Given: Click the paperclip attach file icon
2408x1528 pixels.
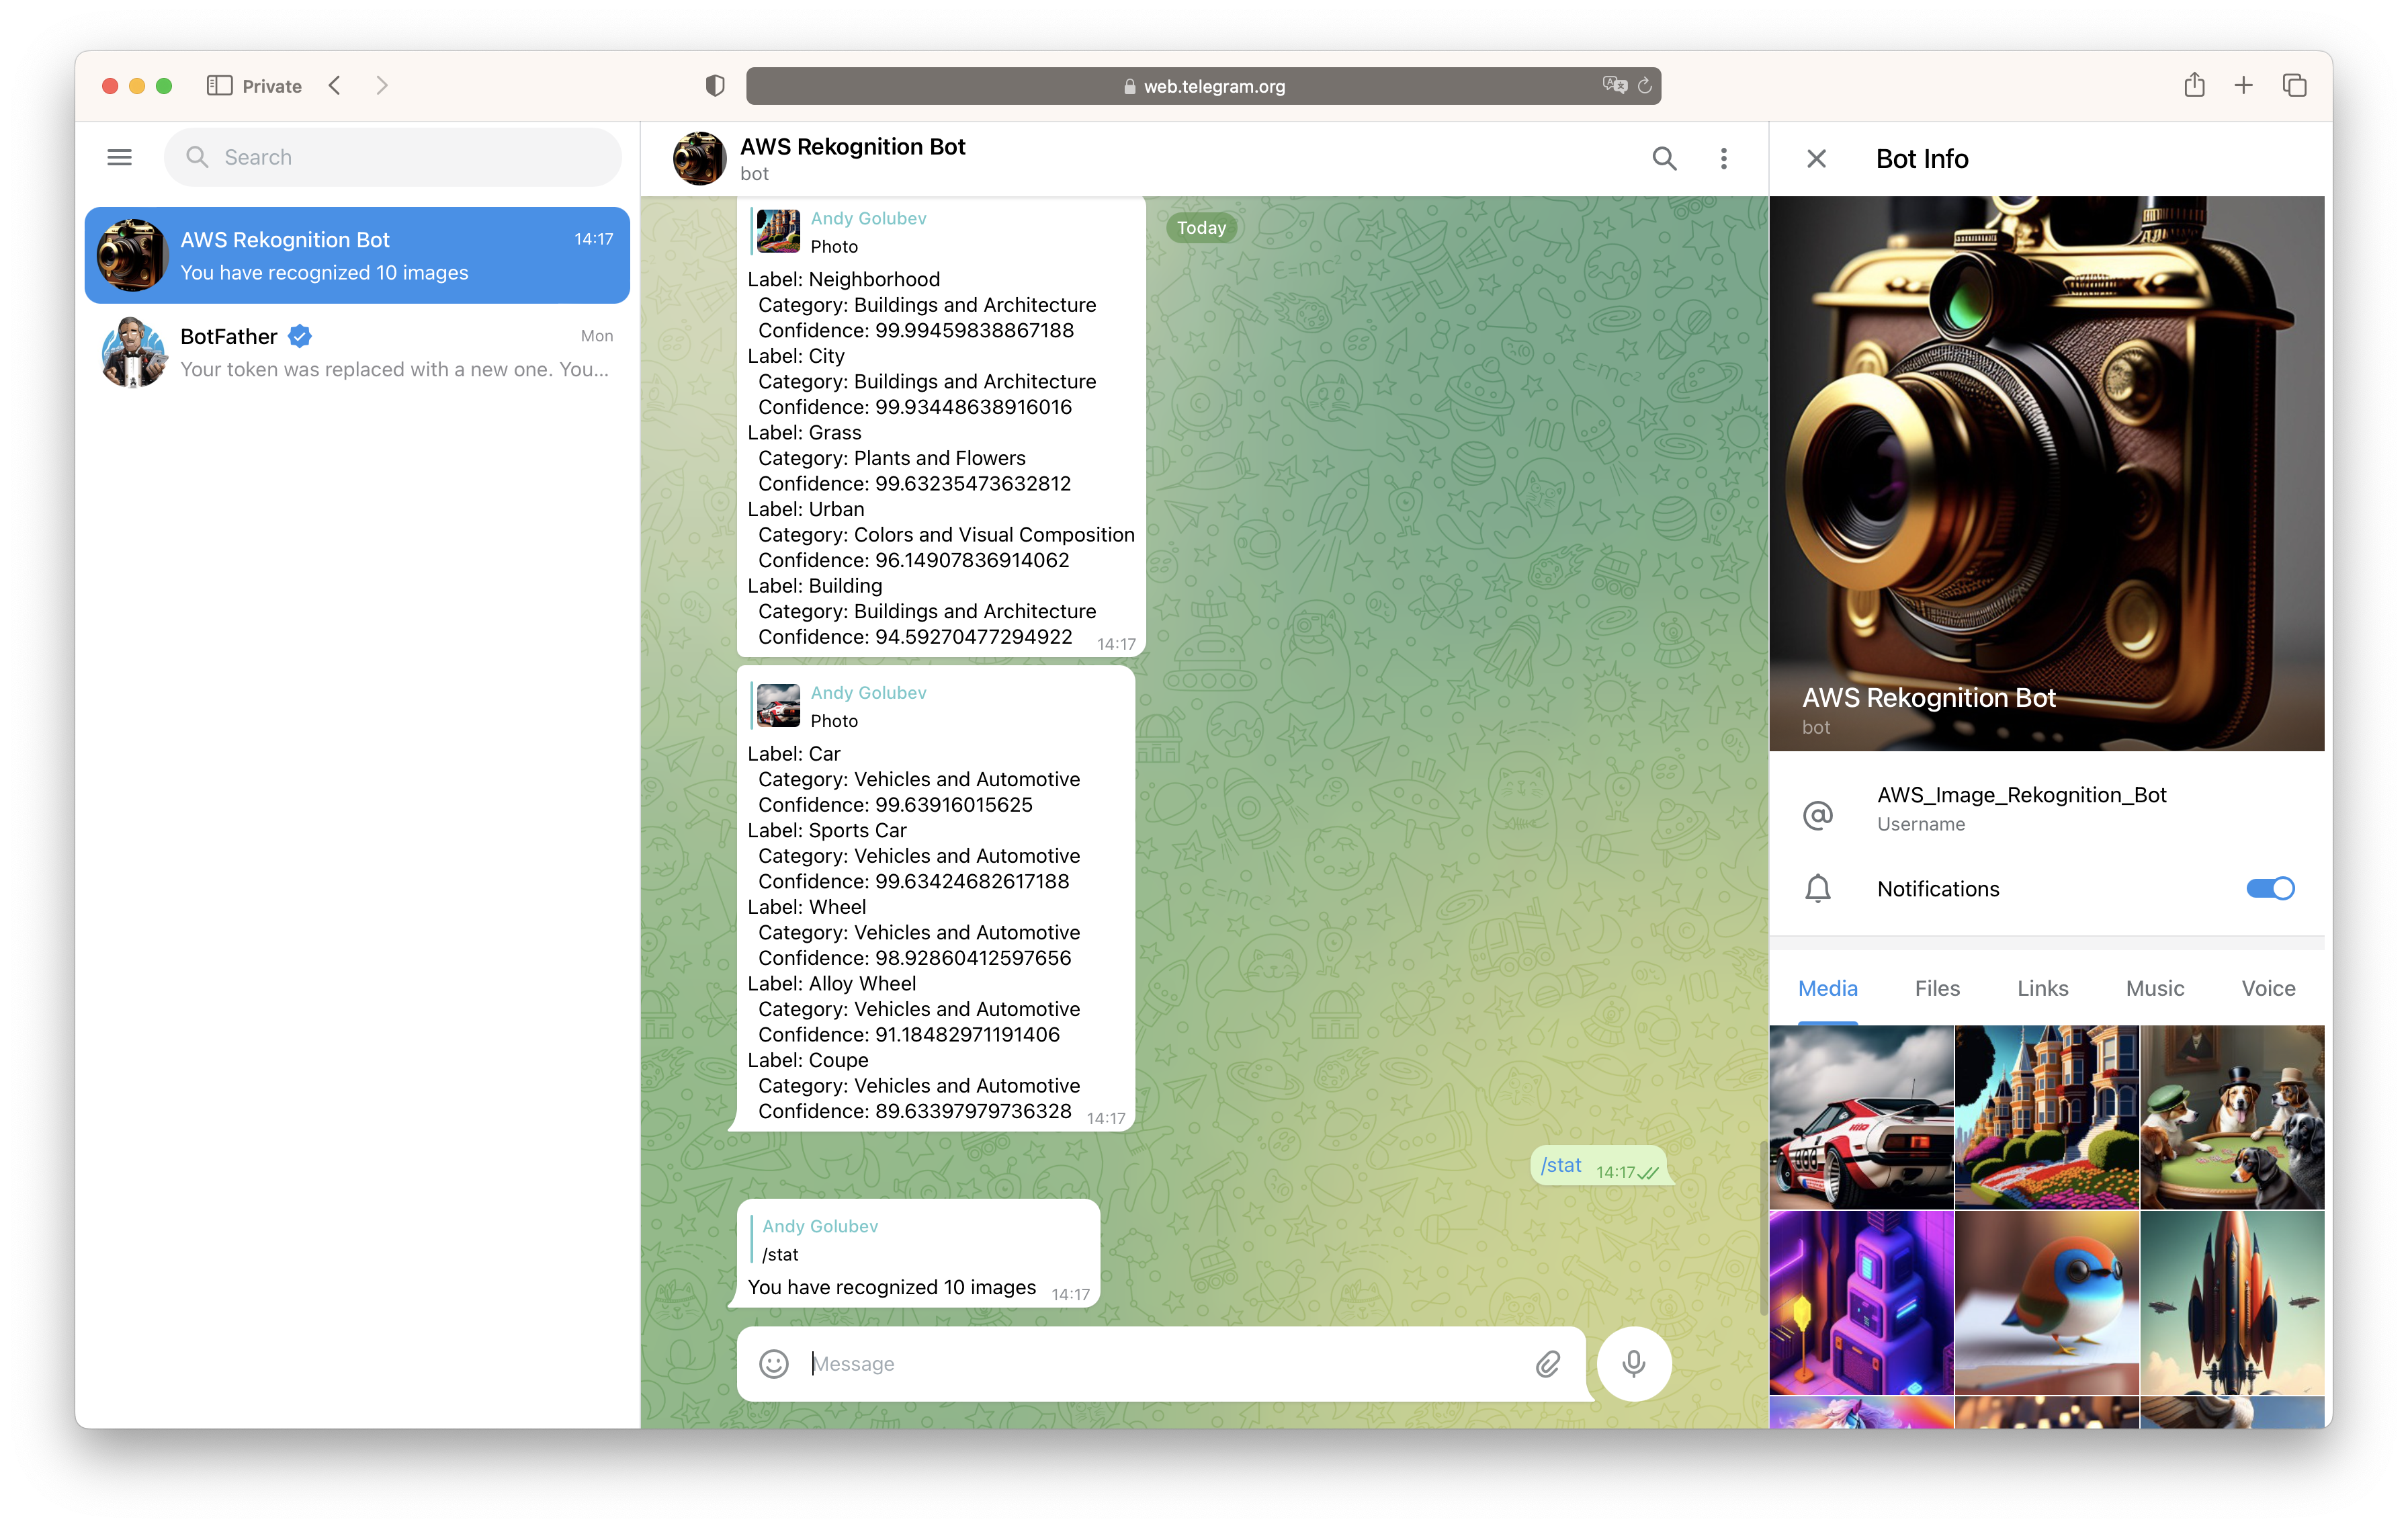Looking at the screenshot, I should pos(1547,1364).
